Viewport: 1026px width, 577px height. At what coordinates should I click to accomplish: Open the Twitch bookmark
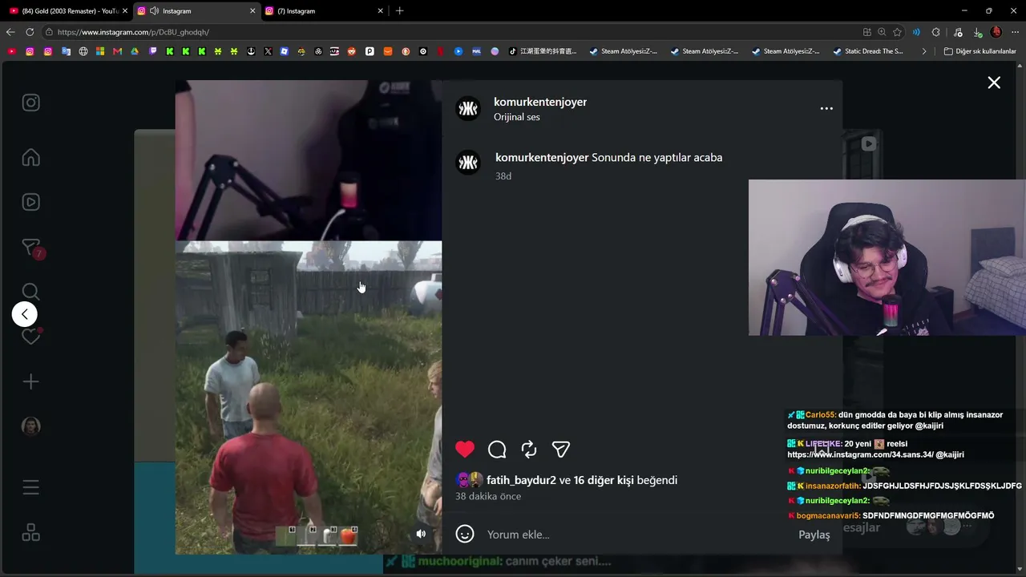(x=153, y=51)
